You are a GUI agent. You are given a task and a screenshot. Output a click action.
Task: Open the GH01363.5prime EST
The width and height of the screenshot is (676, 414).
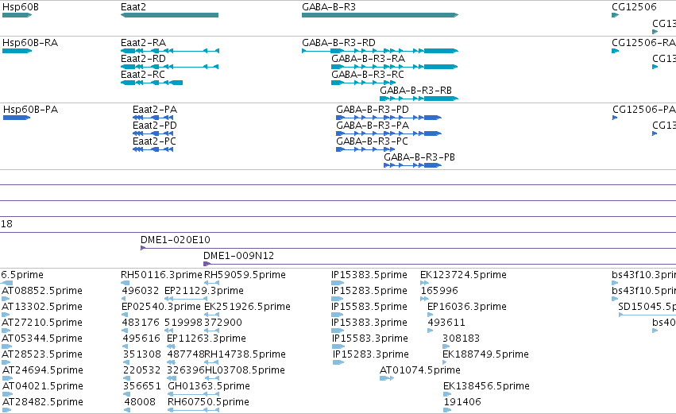[x=209, y=386]
